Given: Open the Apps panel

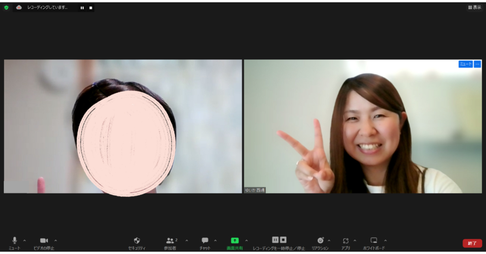Looking at the screenshot, I should (x=346, y=241).
